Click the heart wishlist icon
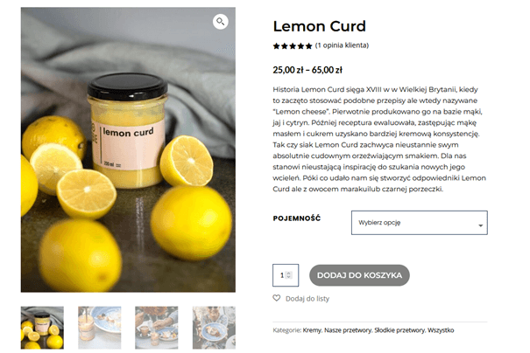 pyautogui.click(x=277, y=298)
